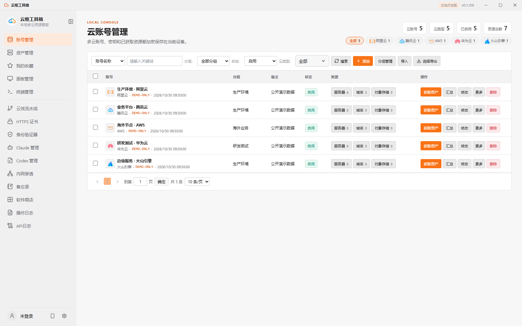Check the box for 研发测试 · 华为云
The height and width of the screenshot is (326, 522).
click(x=95, y=145)
